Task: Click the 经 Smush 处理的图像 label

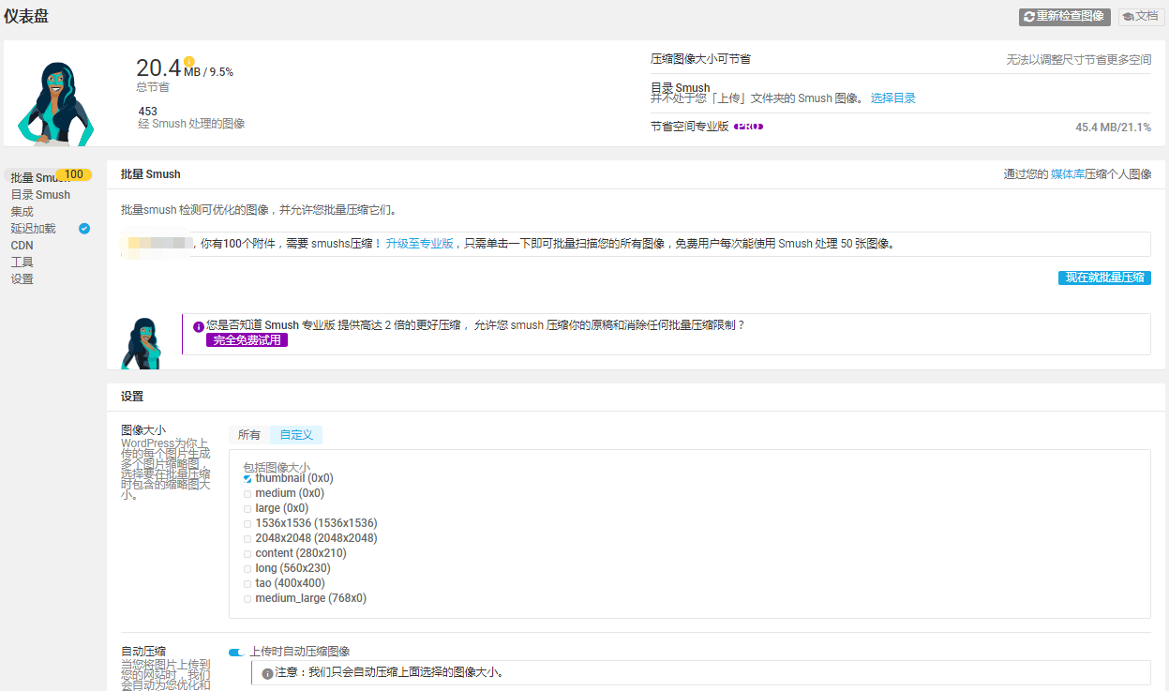Action: (x=191, y=124)
